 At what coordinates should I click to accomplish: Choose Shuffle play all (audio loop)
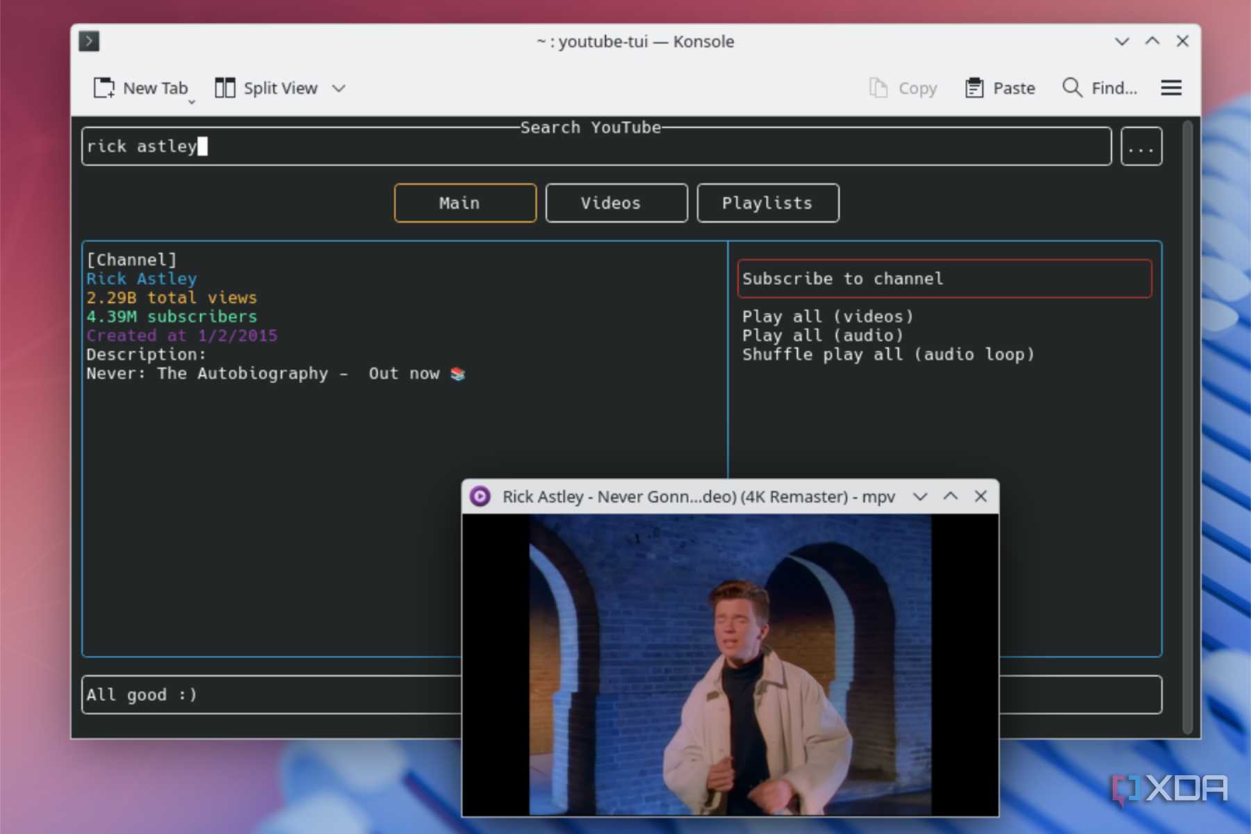pos(888,354)
